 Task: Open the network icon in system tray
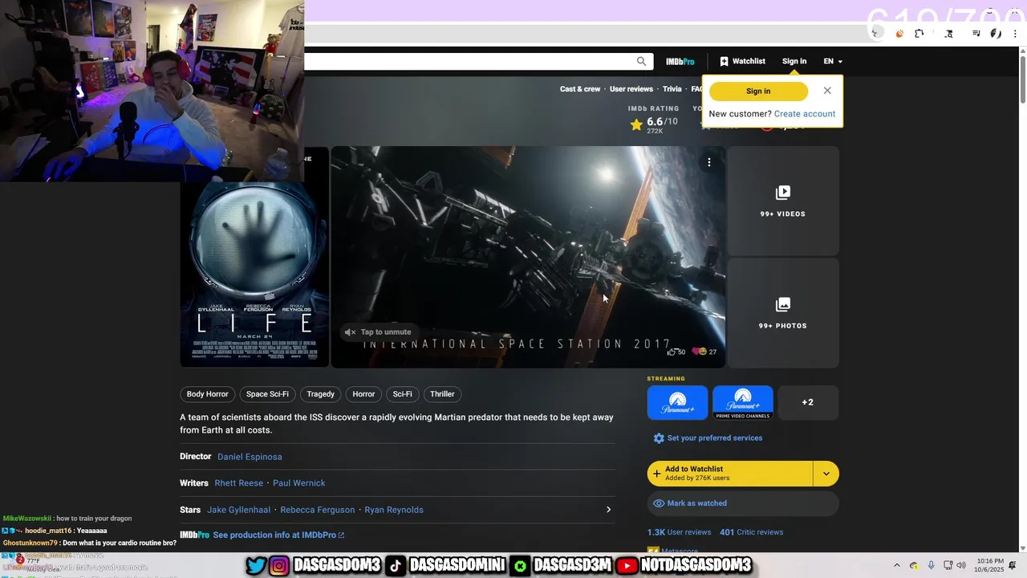coord(948,565)
